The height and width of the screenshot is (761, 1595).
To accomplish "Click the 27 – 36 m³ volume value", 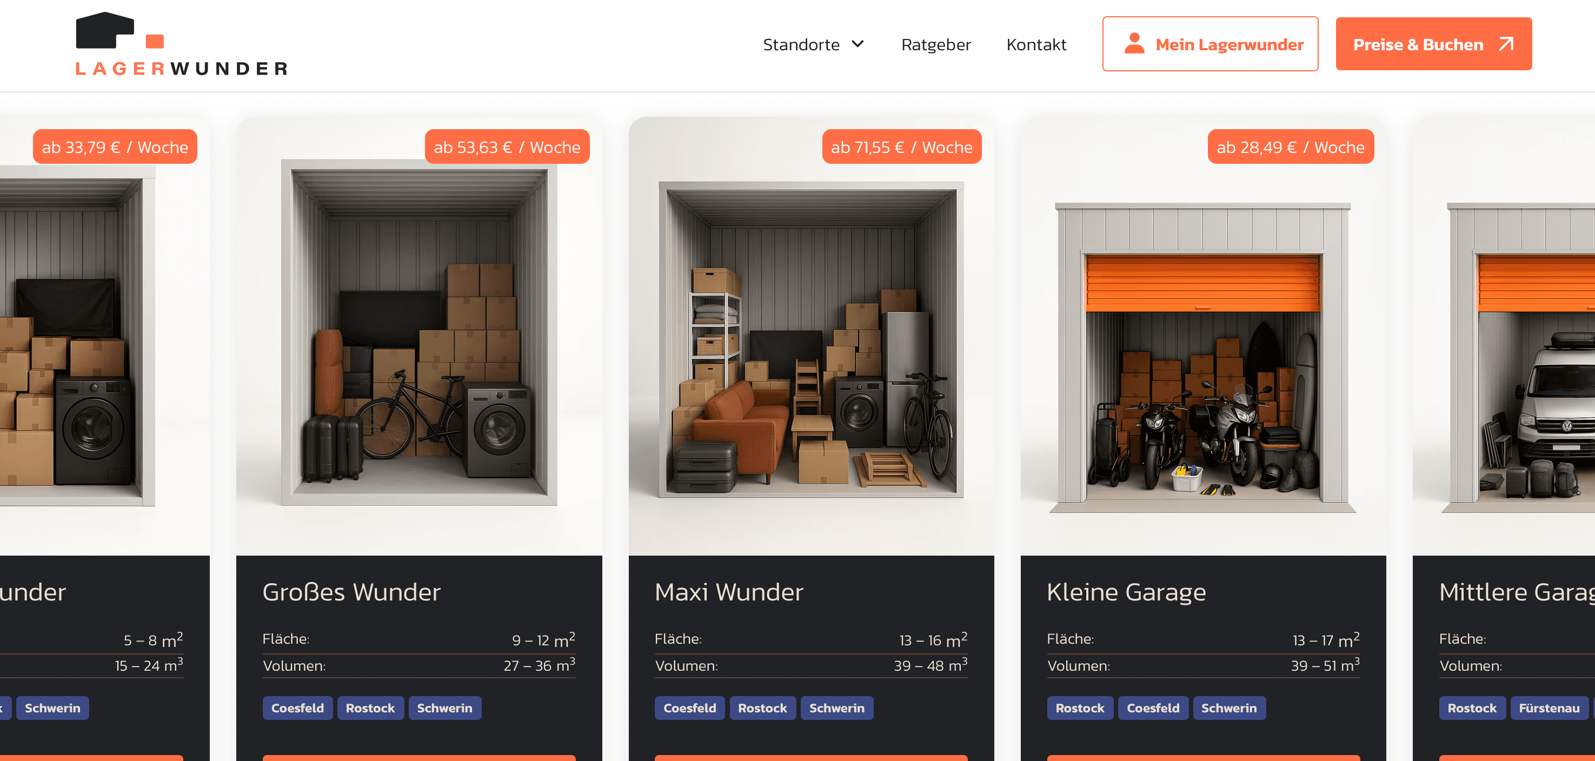I will [539, 665].
